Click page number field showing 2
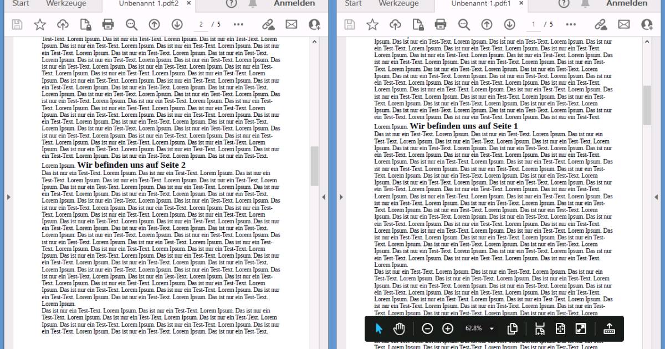665x349 pixels. [201, 24]
